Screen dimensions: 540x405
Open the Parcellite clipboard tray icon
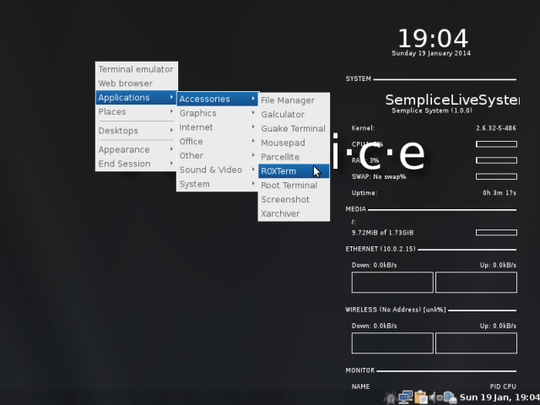420,397
